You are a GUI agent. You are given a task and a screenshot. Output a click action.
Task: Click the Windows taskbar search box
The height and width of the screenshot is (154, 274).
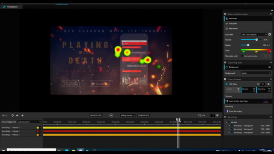pyautogui.click(x=31, y=150)
